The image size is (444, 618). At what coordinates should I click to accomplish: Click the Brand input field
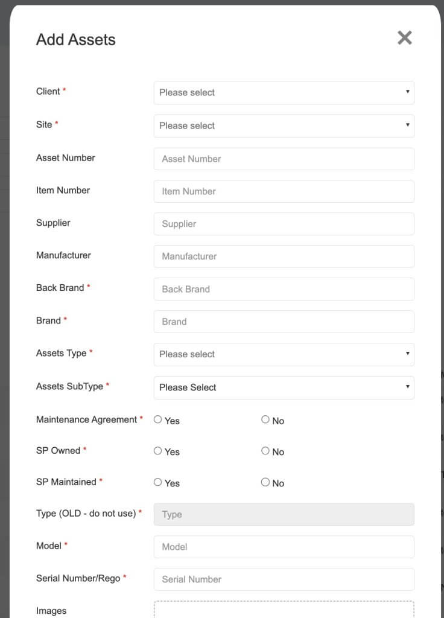(x=284, y=322)
